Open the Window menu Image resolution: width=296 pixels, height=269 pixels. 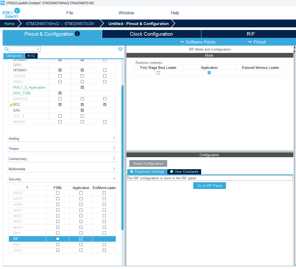click(x=126, y=13)
